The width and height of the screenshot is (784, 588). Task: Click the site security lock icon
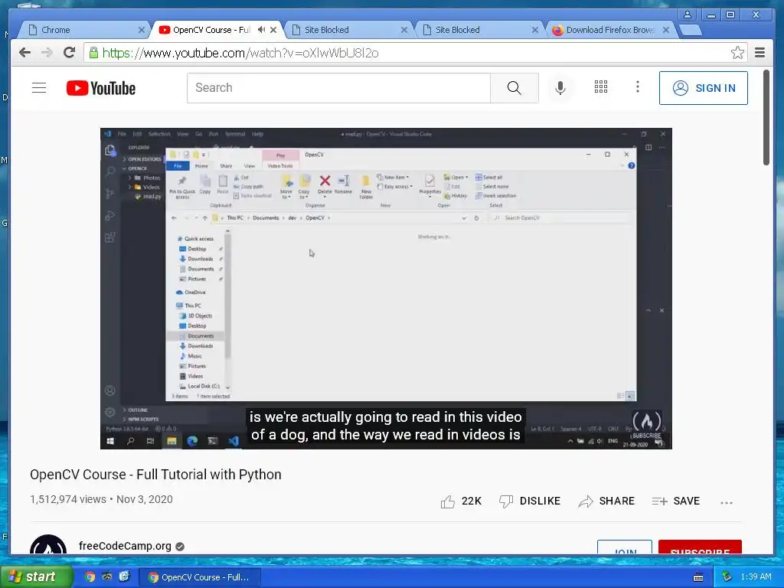pyautogui.click(x=93, y=53)
